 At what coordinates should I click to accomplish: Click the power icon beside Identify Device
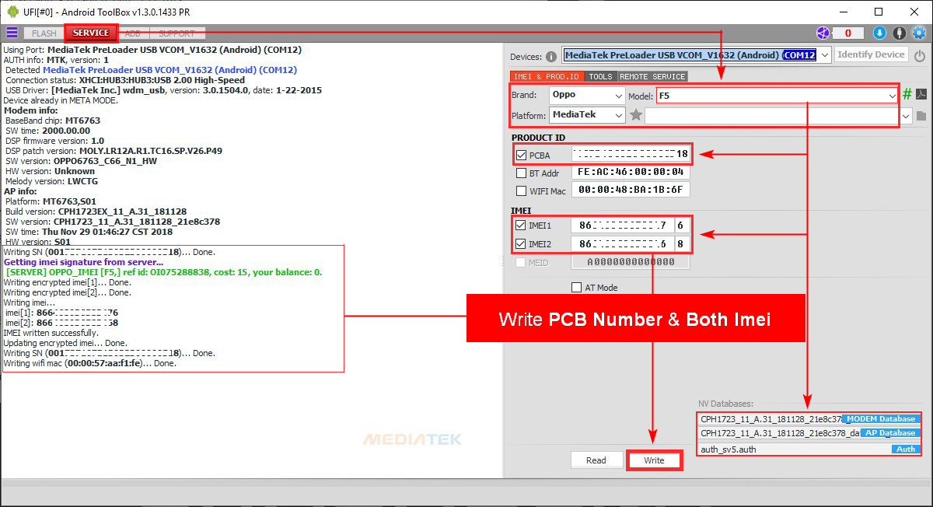pos(920,55)
